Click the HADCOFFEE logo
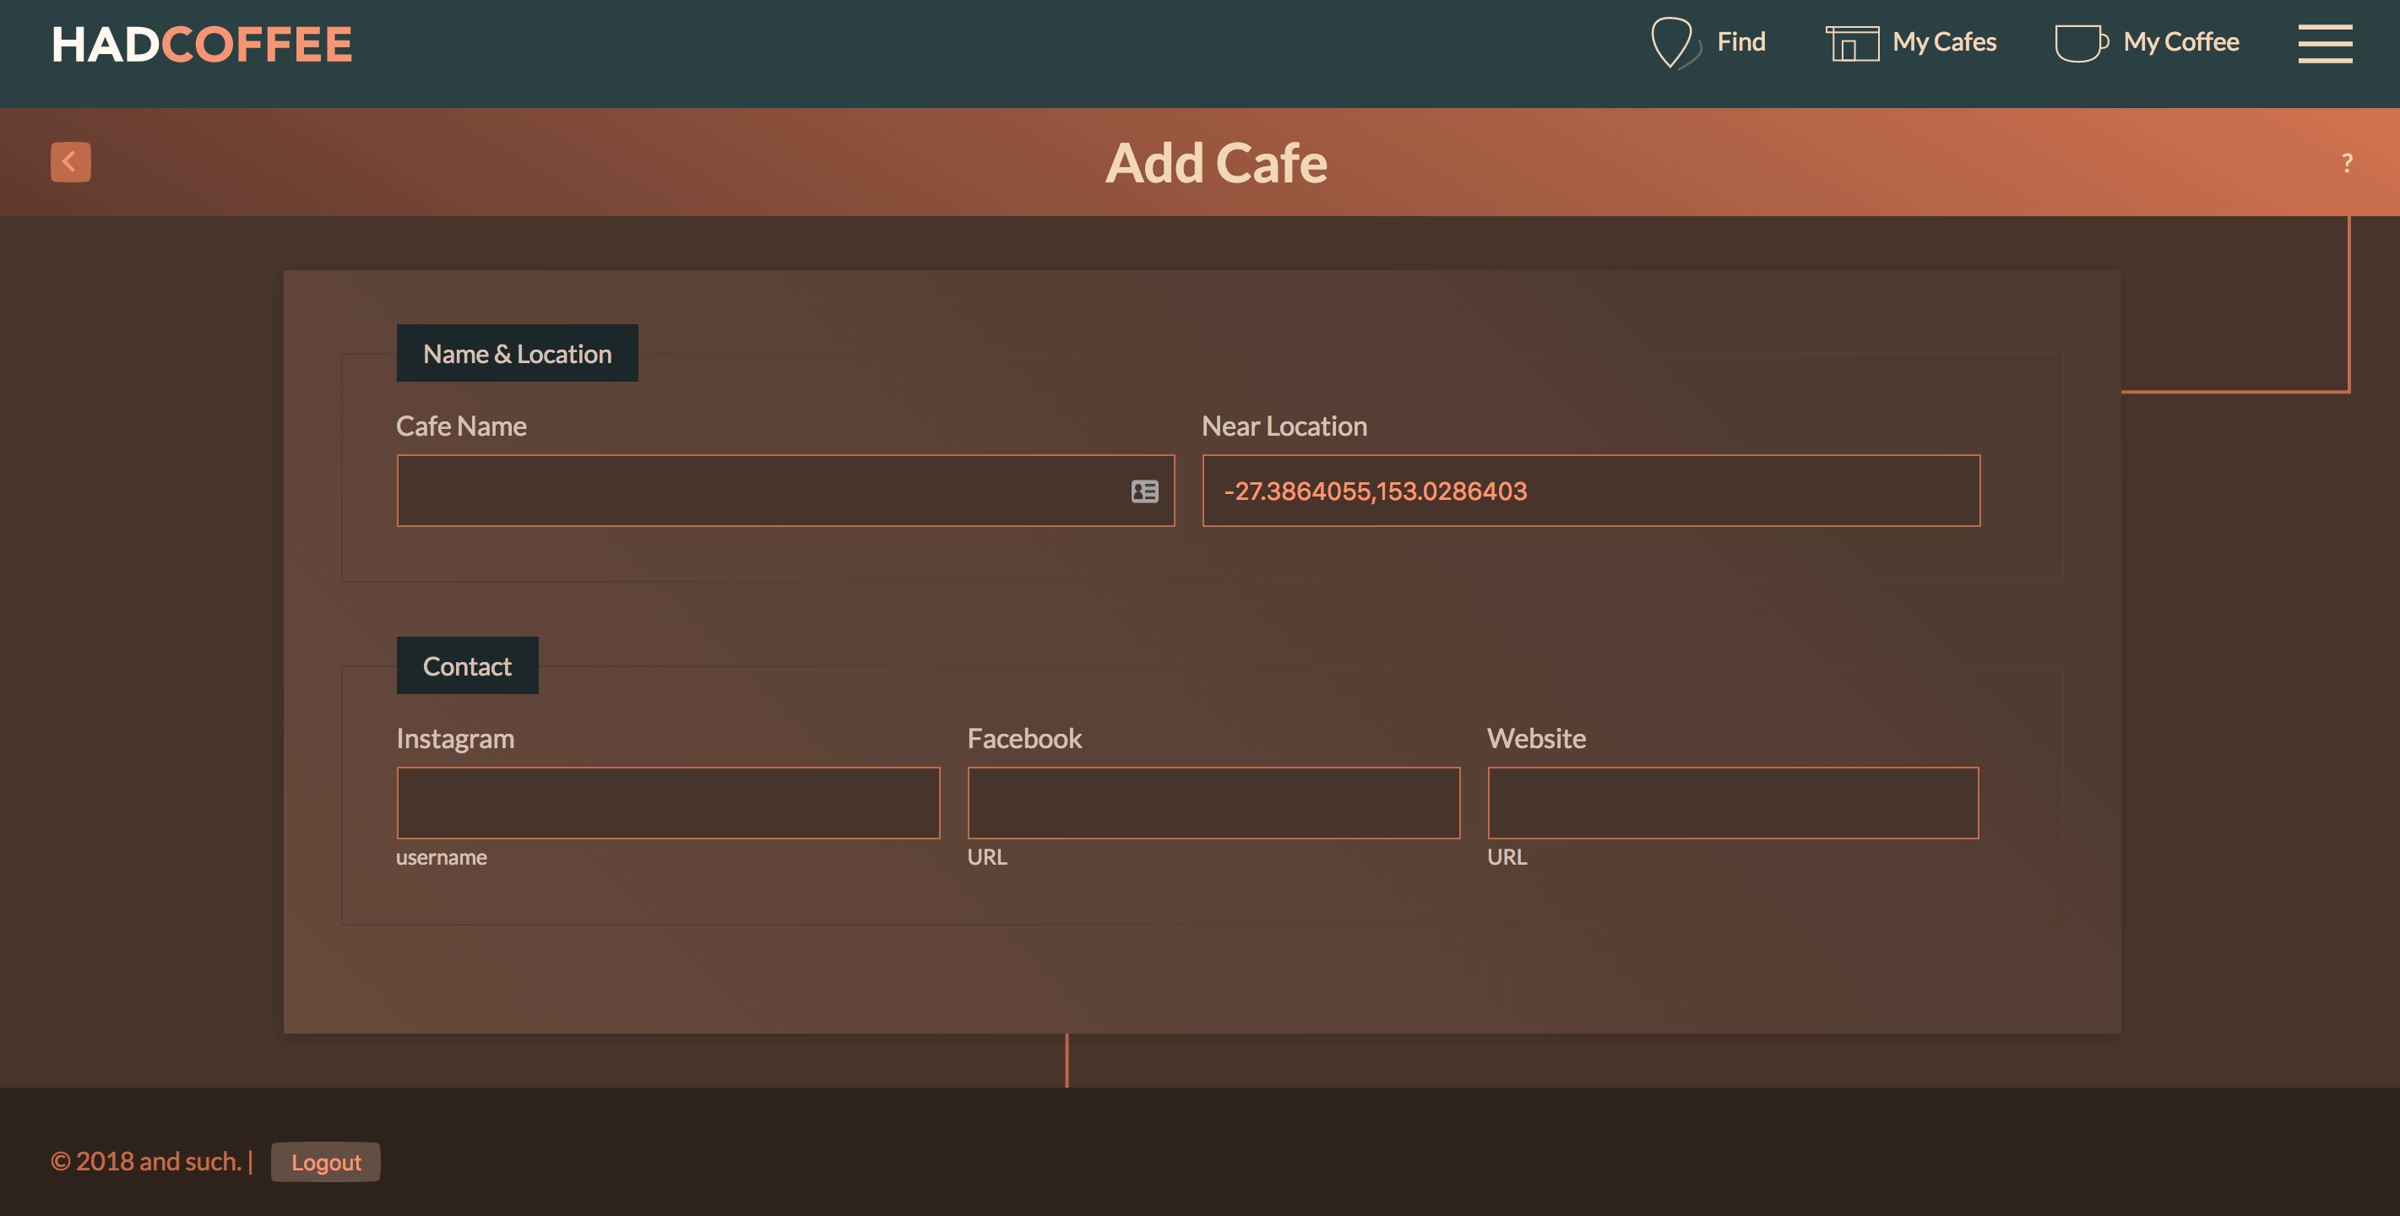Screen dimensions: 2400x1216 pyautogui.click(x=202, y=45)
